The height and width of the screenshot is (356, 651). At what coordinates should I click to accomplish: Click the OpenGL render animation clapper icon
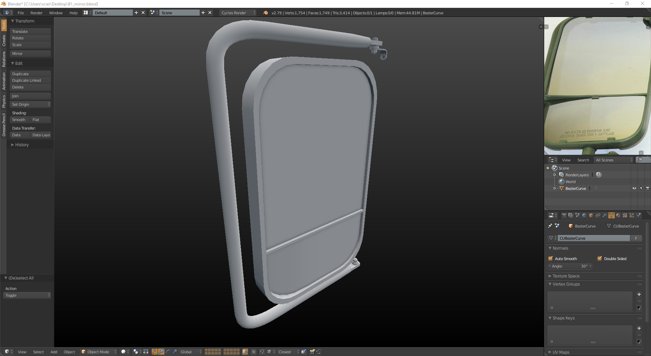(x=319, y=352)
